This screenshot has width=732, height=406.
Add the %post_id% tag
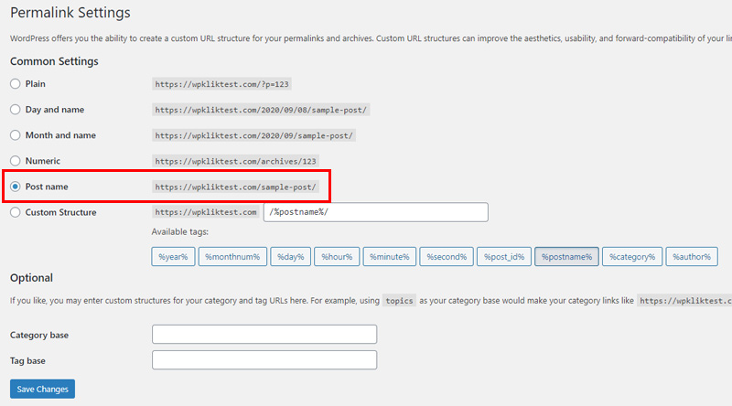click(x=504, y=257)
